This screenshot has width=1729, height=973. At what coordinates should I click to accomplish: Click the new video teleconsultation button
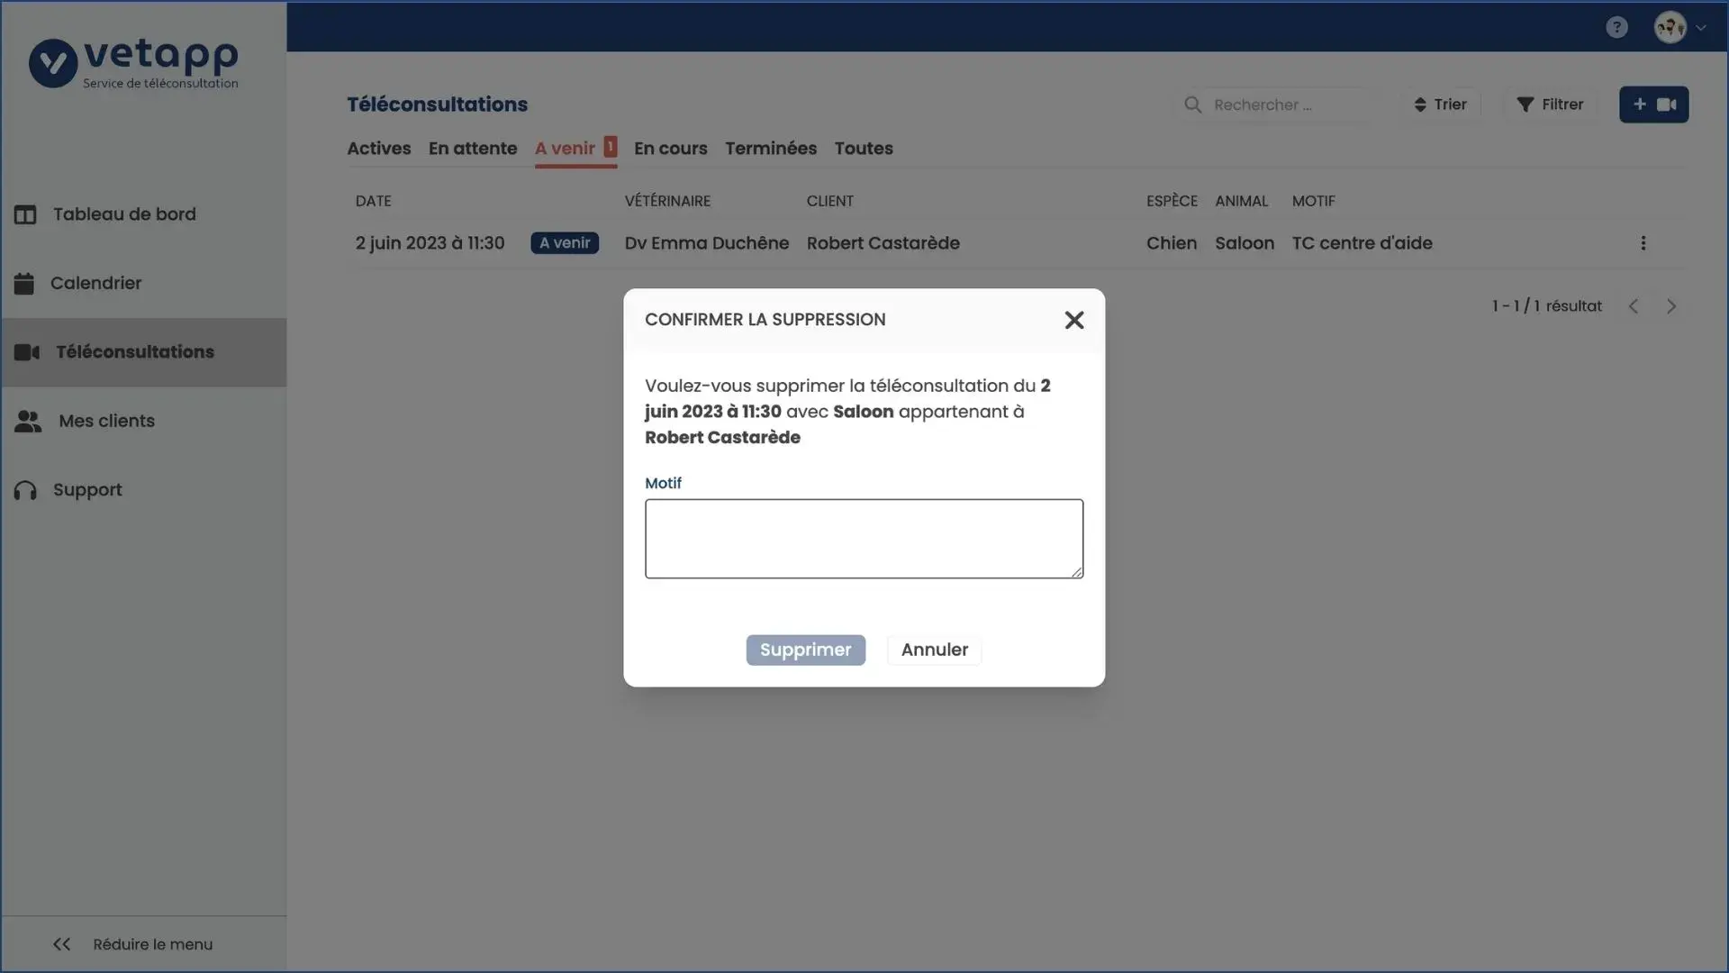click(1653, 105)
